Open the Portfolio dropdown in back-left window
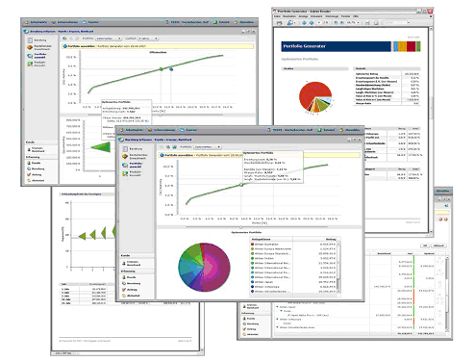Screen dimensions: 474x362 click(x=109, y=39)
